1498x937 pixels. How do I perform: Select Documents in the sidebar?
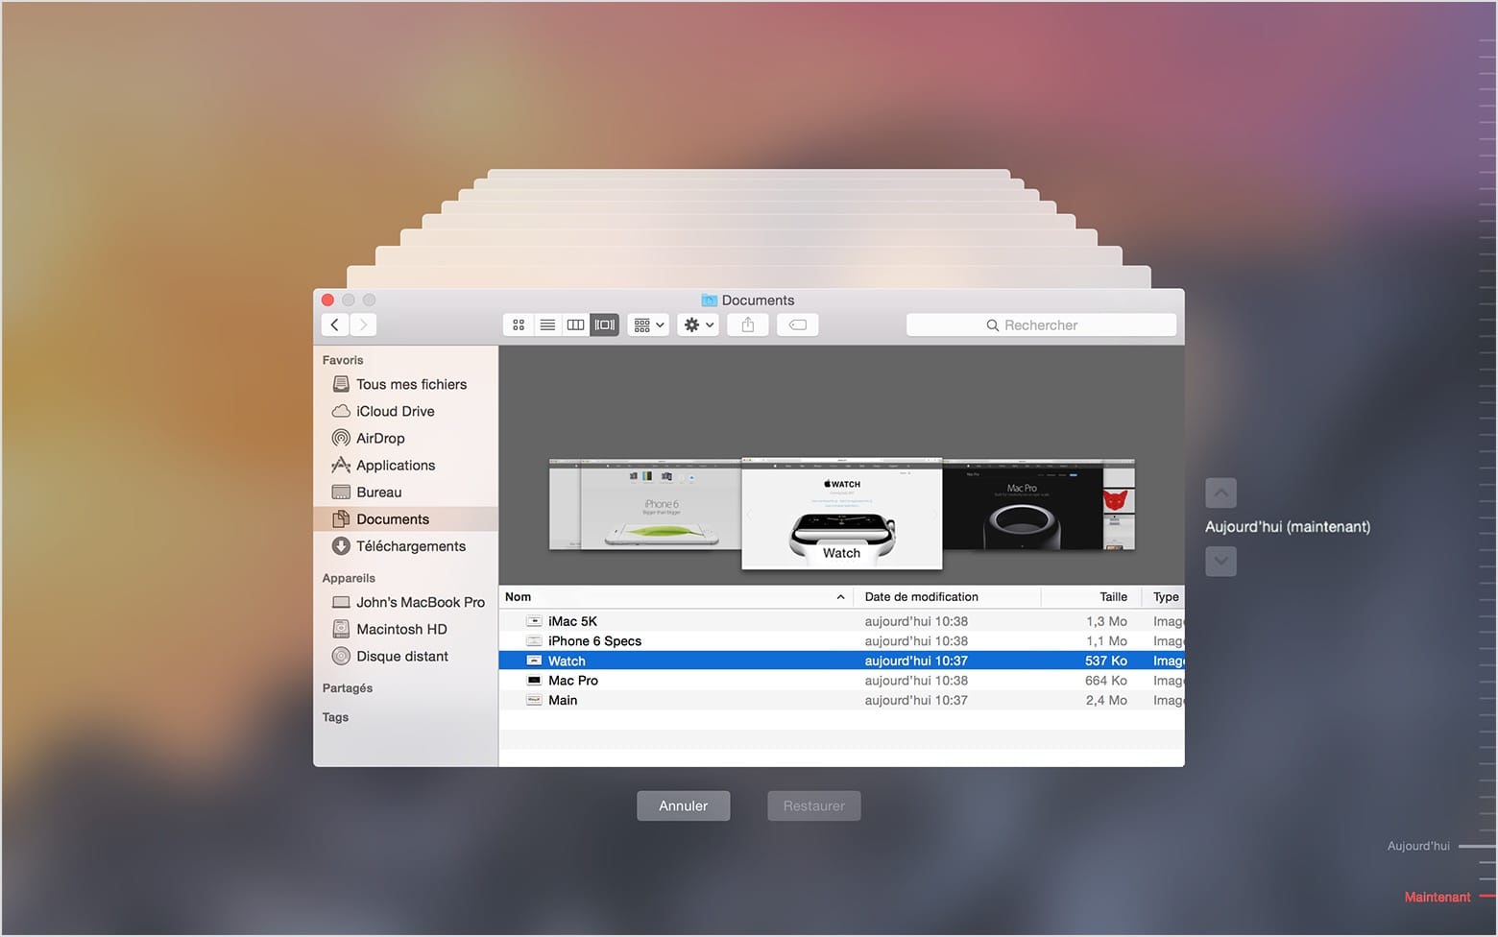(x=405, y=518)
